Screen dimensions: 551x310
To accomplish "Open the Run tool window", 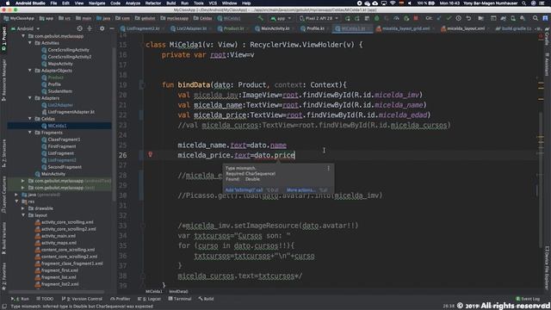I will (x=21, y=299).
